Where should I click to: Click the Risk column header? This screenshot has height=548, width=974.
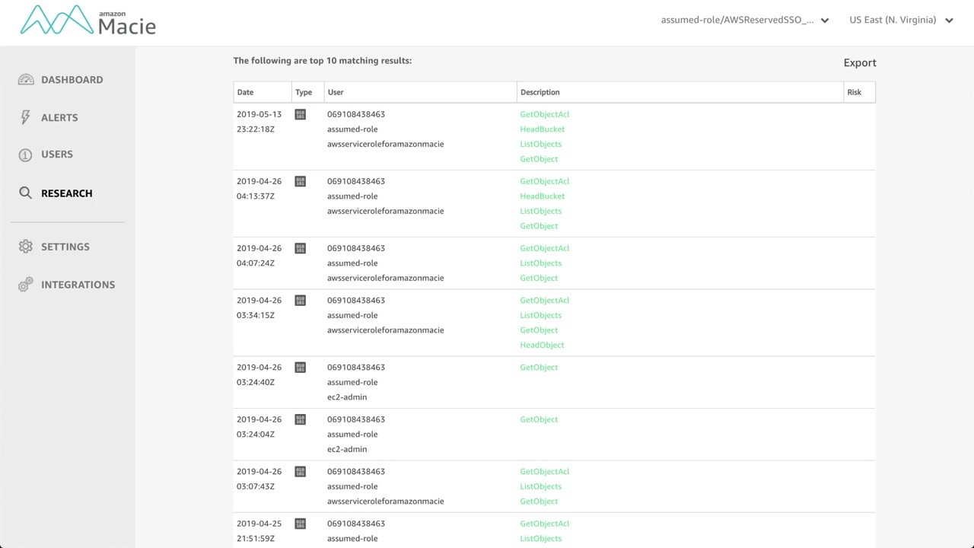(854, 92)
